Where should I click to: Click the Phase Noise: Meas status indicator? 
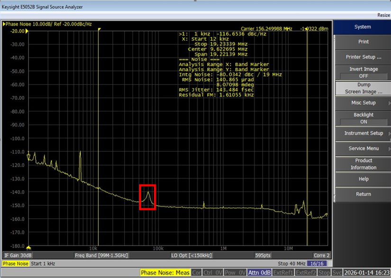coord(165,273)
